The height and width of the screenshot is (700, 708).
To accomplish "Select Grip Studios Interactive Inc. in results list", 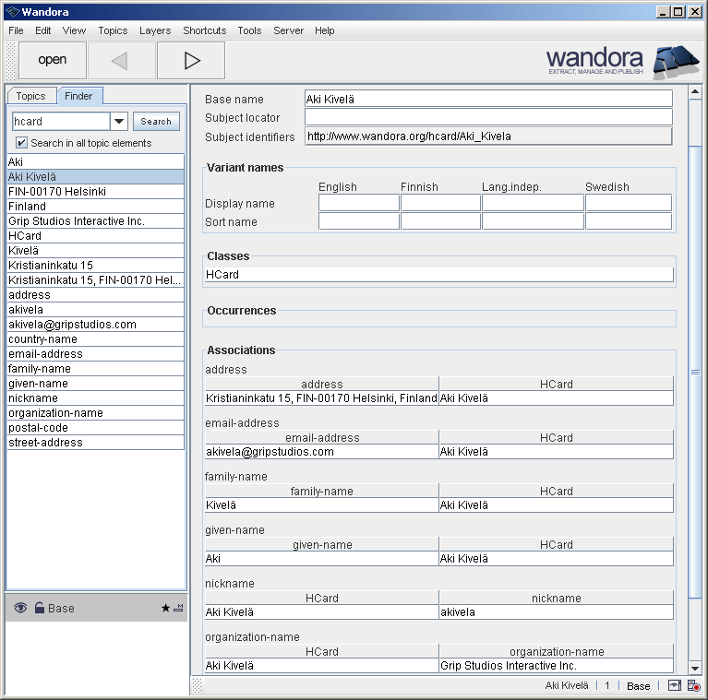I will 96,221.
